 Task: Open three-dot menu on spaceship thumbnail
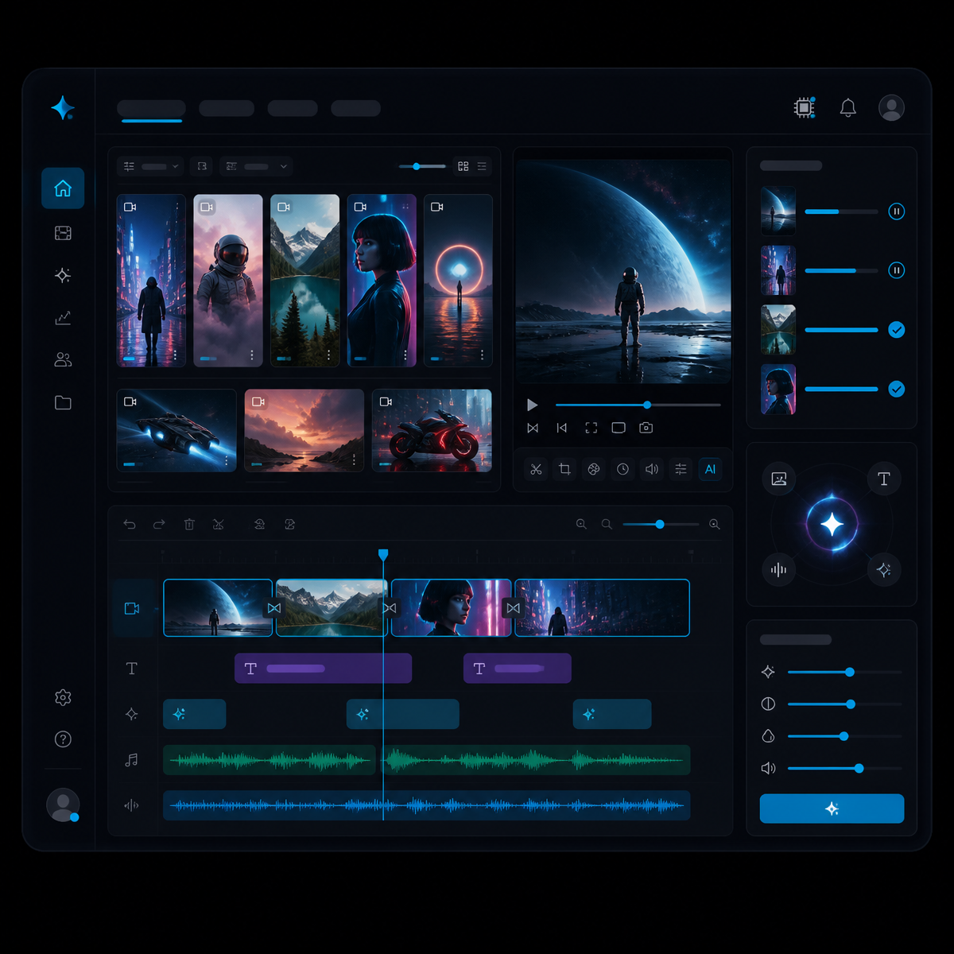click(227, 460)
